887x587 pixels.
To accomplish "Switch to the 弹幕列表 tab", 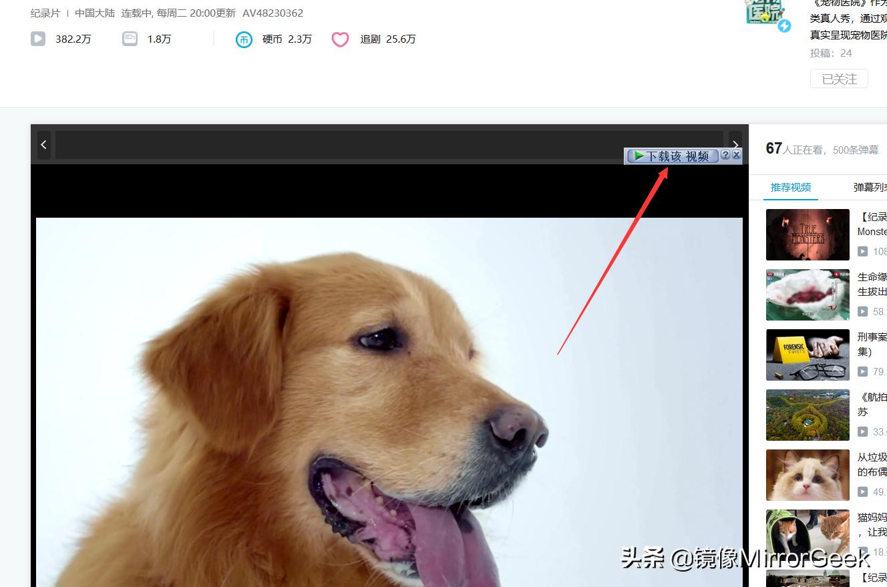I will [870, 187].
